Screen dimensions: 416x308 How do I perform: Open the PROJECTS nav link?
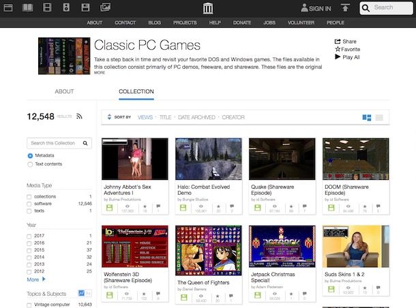[x=185, y=22]
